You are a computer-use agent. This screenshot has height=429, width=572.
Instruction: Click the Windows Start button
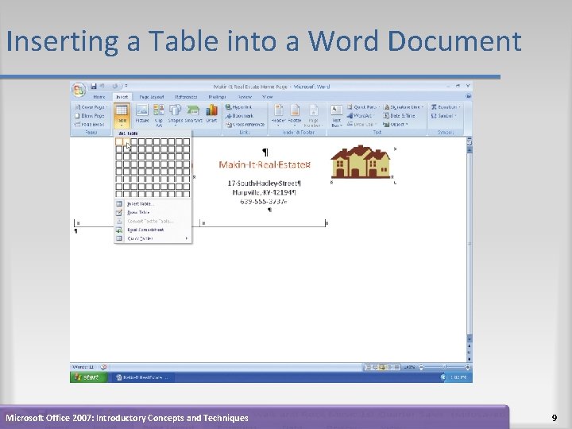(89, 377)
